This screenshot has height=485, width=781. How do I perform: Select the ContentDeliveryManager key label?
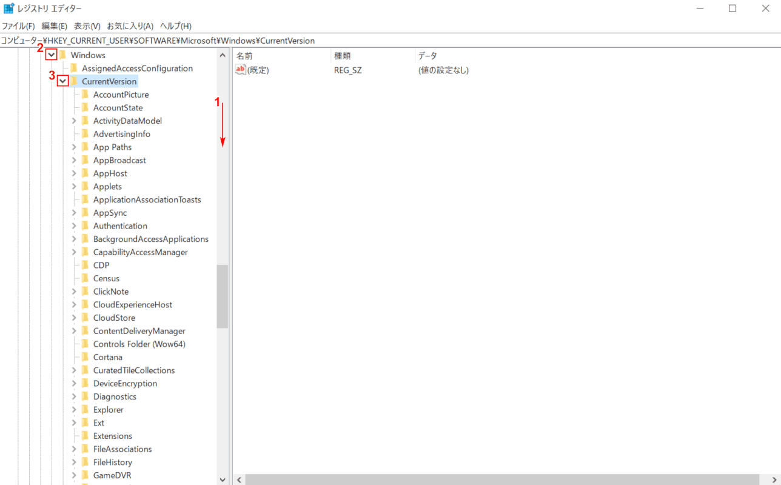point(139,331)
